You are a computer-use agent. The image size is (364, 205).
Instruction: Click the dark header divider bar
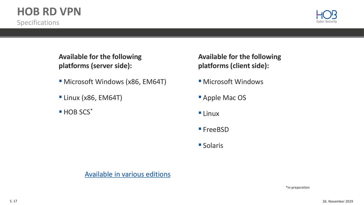point(182,33)
